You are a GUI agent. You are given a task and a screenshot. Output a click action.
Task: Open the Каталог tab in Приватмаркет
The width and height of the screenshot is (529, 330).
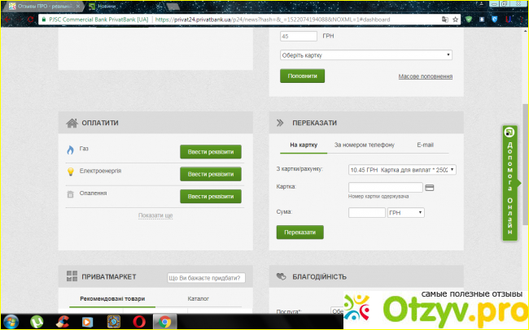pyautogui.click(x=198, y=299)
